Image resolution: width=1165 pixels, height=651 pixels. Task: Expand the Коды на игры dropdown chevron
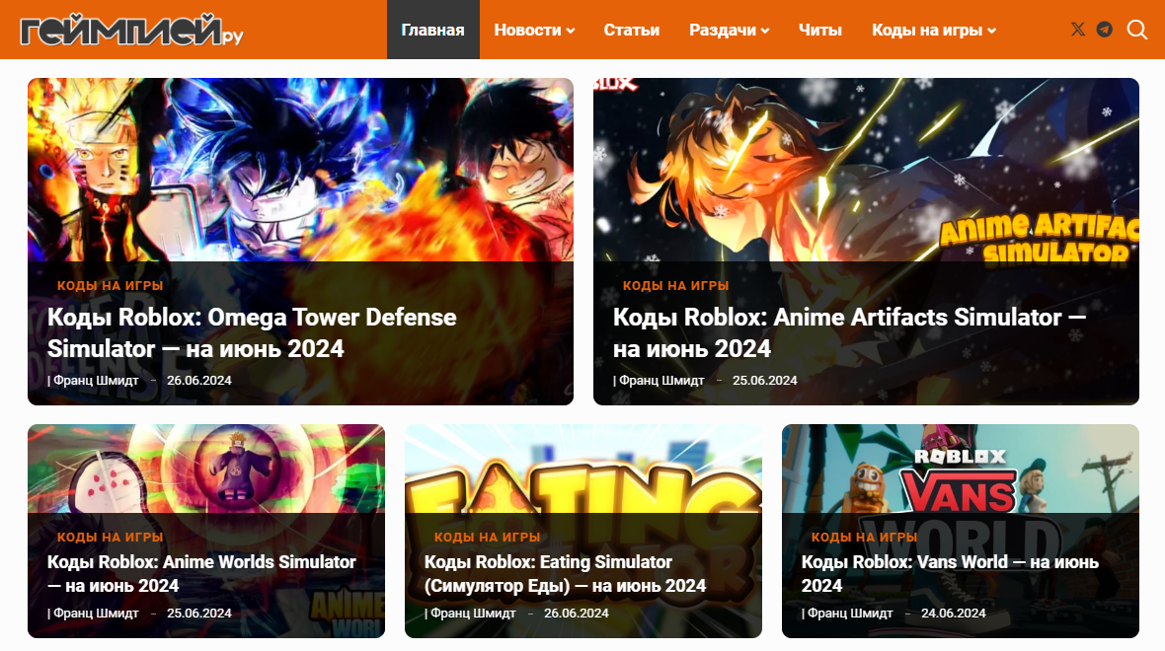tap(992, 32)
